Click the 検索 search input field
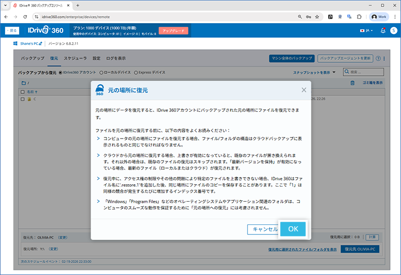This screenshot has height=275, width=401. (364, 73)
